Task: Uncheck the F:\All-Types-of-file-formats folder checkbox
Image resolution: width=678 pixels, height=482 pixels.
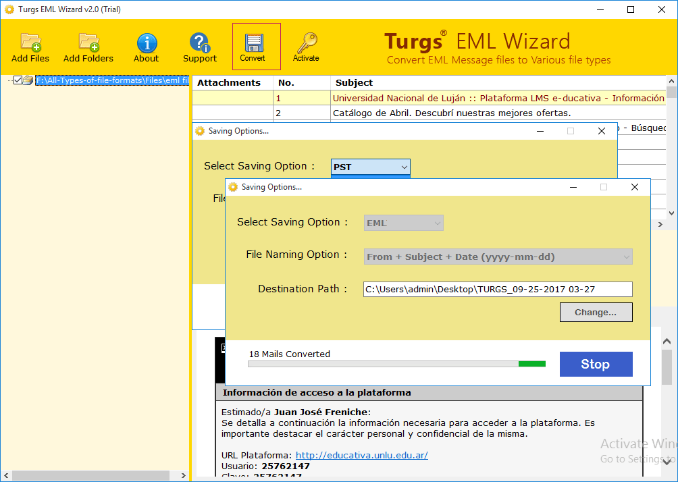Action: [x=18, y=80]
